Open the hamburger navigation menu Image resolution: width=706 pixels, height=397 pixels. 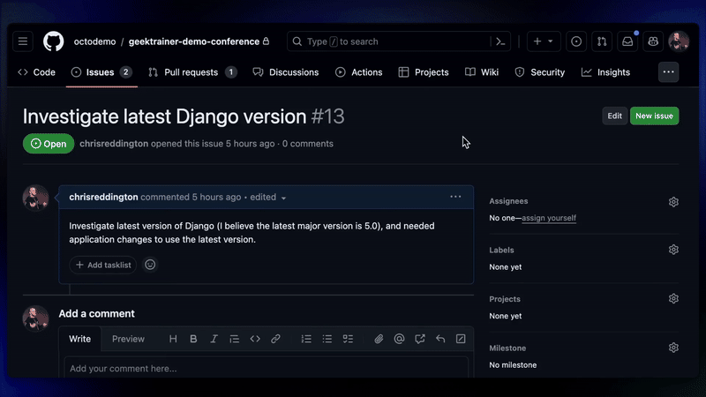click(23, 41)
